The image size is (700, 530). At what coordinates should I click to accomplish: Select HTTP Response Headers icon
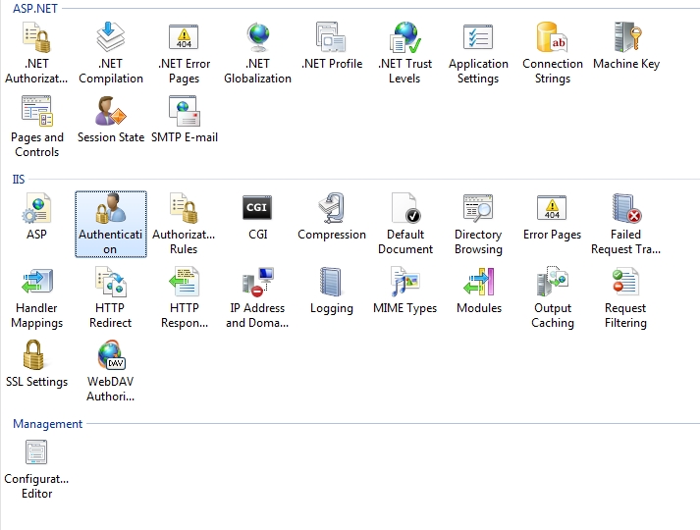click(184, 282)
